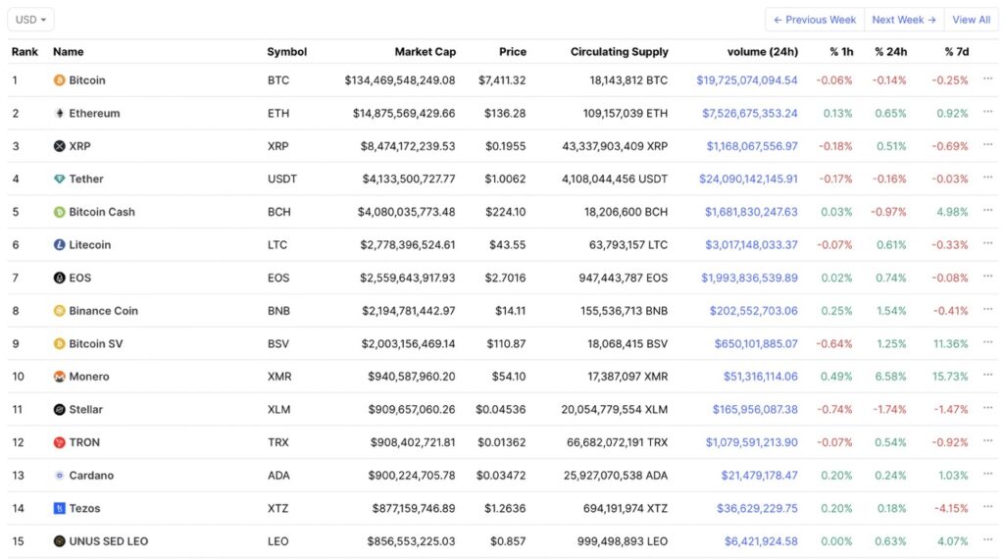Open Tezos volume link $36,629,229.75
The height and width of the screenshot is (559, 1004).
click(x=758, y=508)
